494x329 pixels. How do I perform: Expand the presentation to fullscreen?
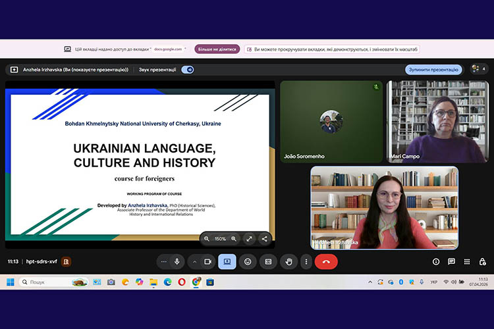[249, 239]
